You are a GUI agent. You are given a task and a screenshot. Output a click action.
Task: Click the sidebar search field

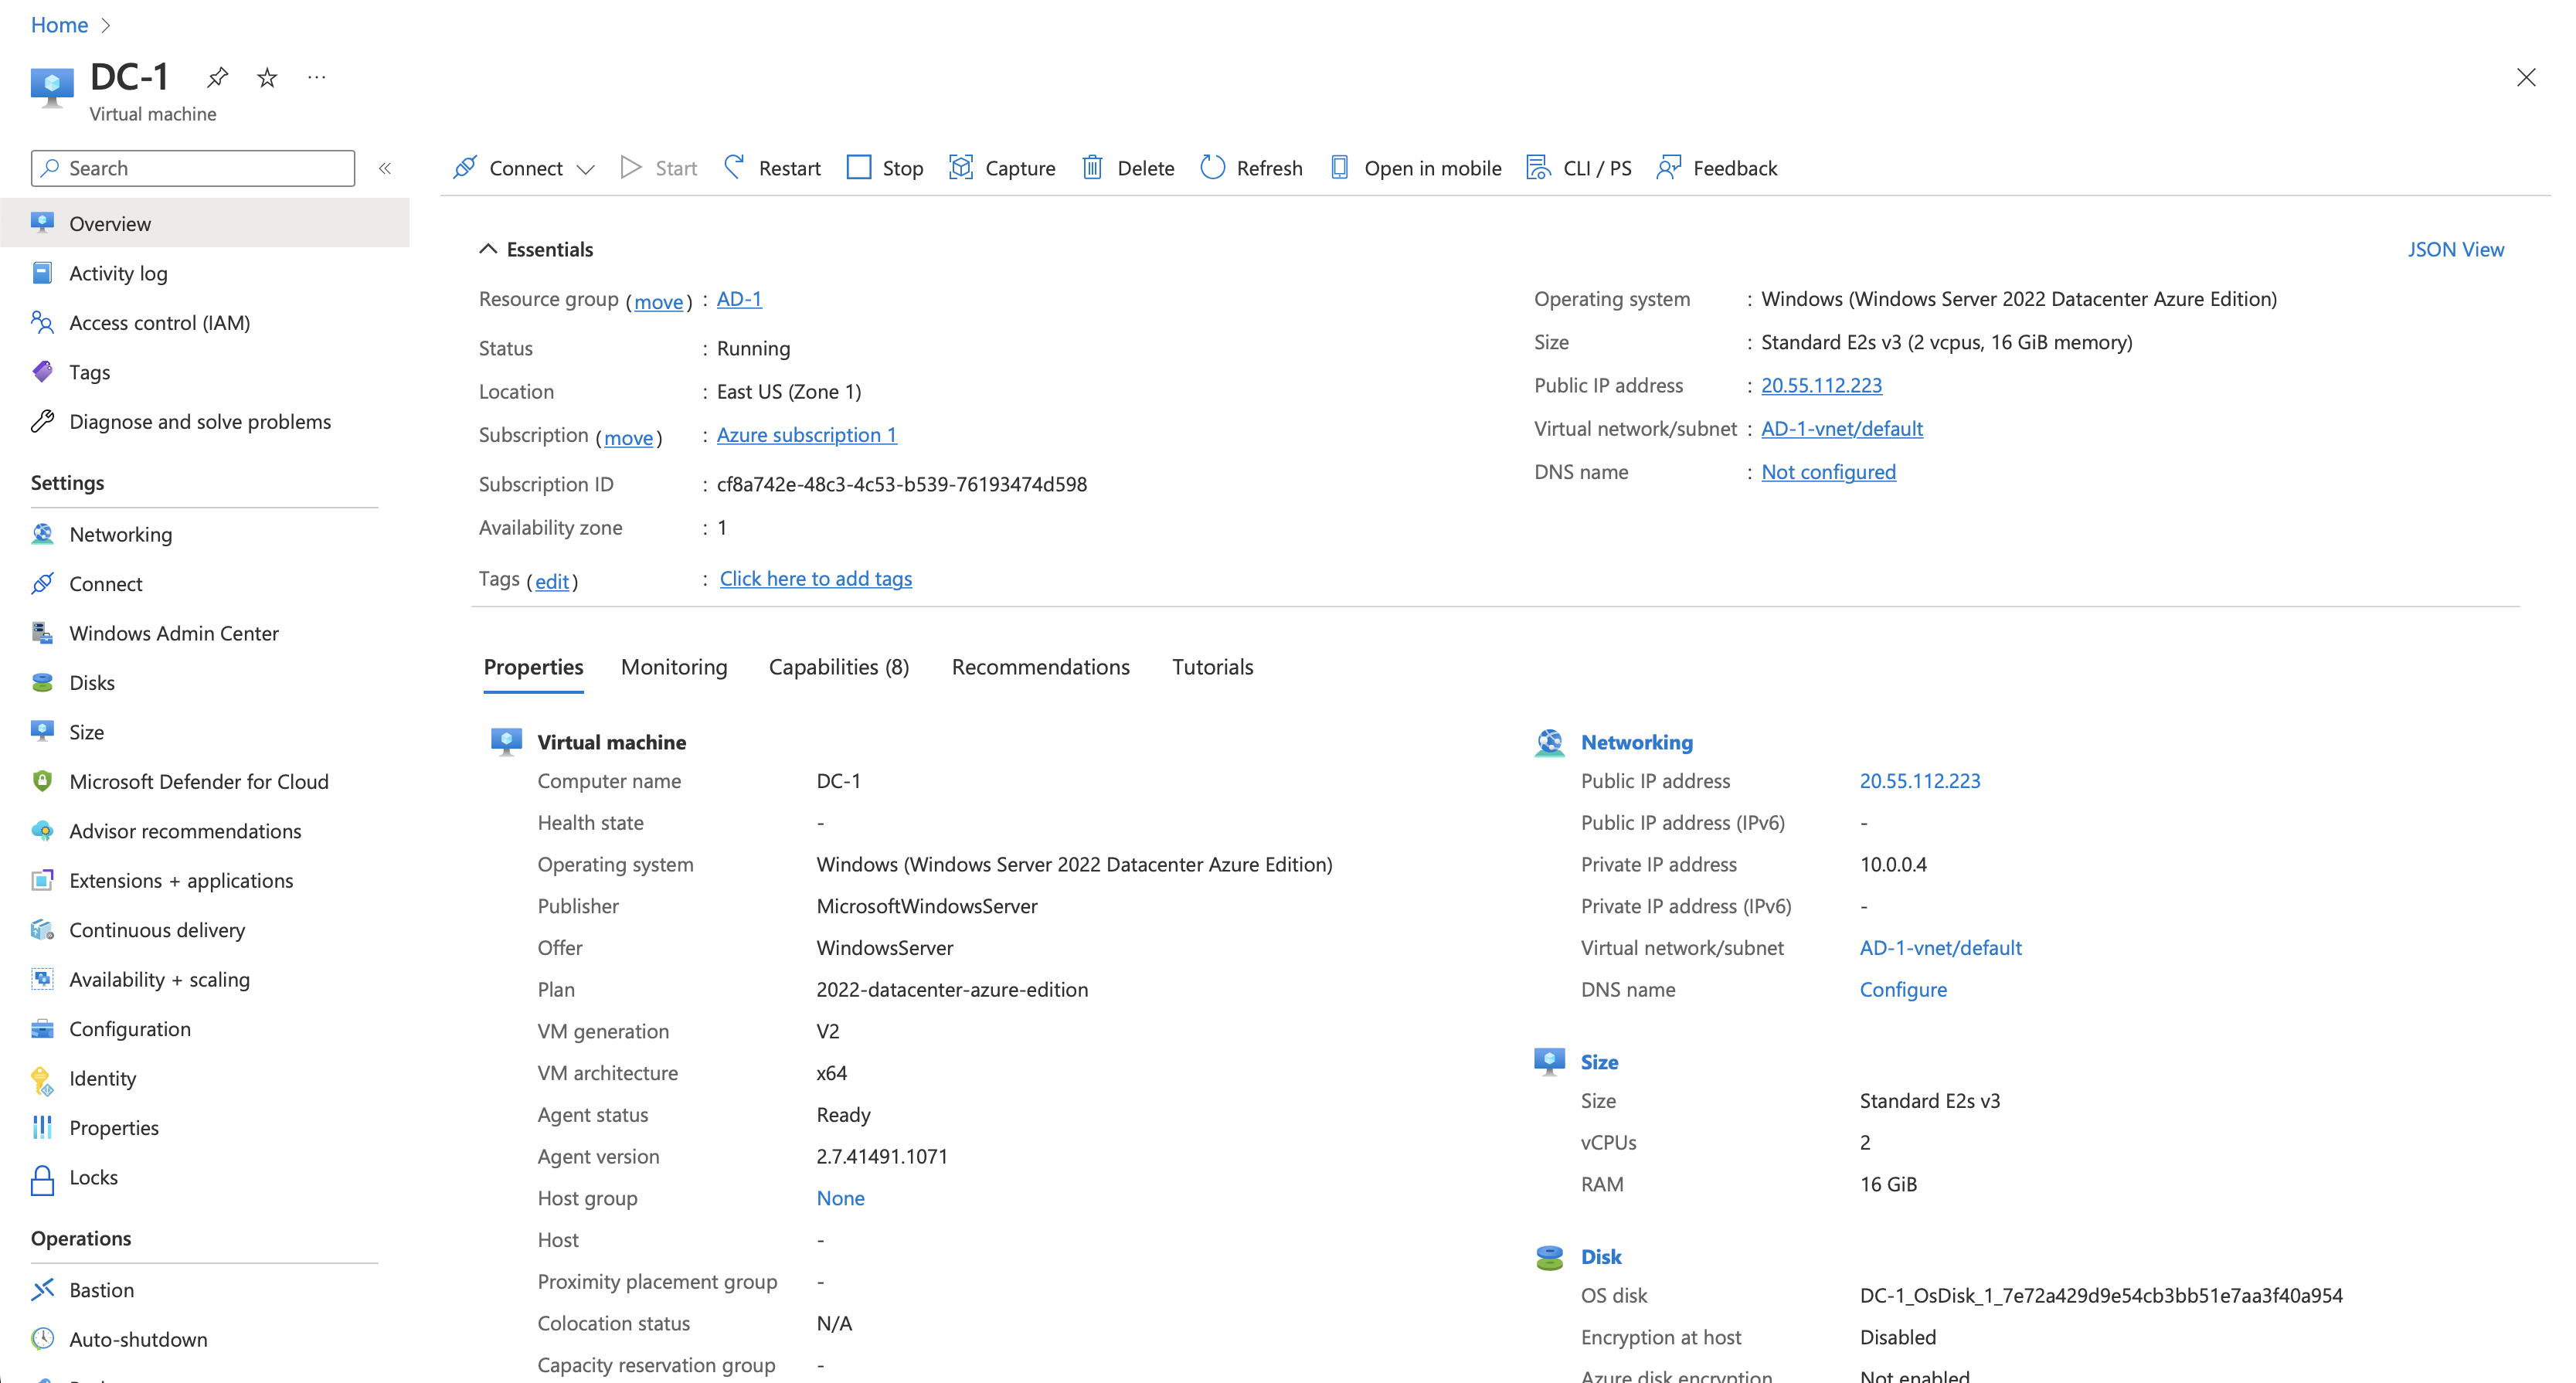pos(191,167)
